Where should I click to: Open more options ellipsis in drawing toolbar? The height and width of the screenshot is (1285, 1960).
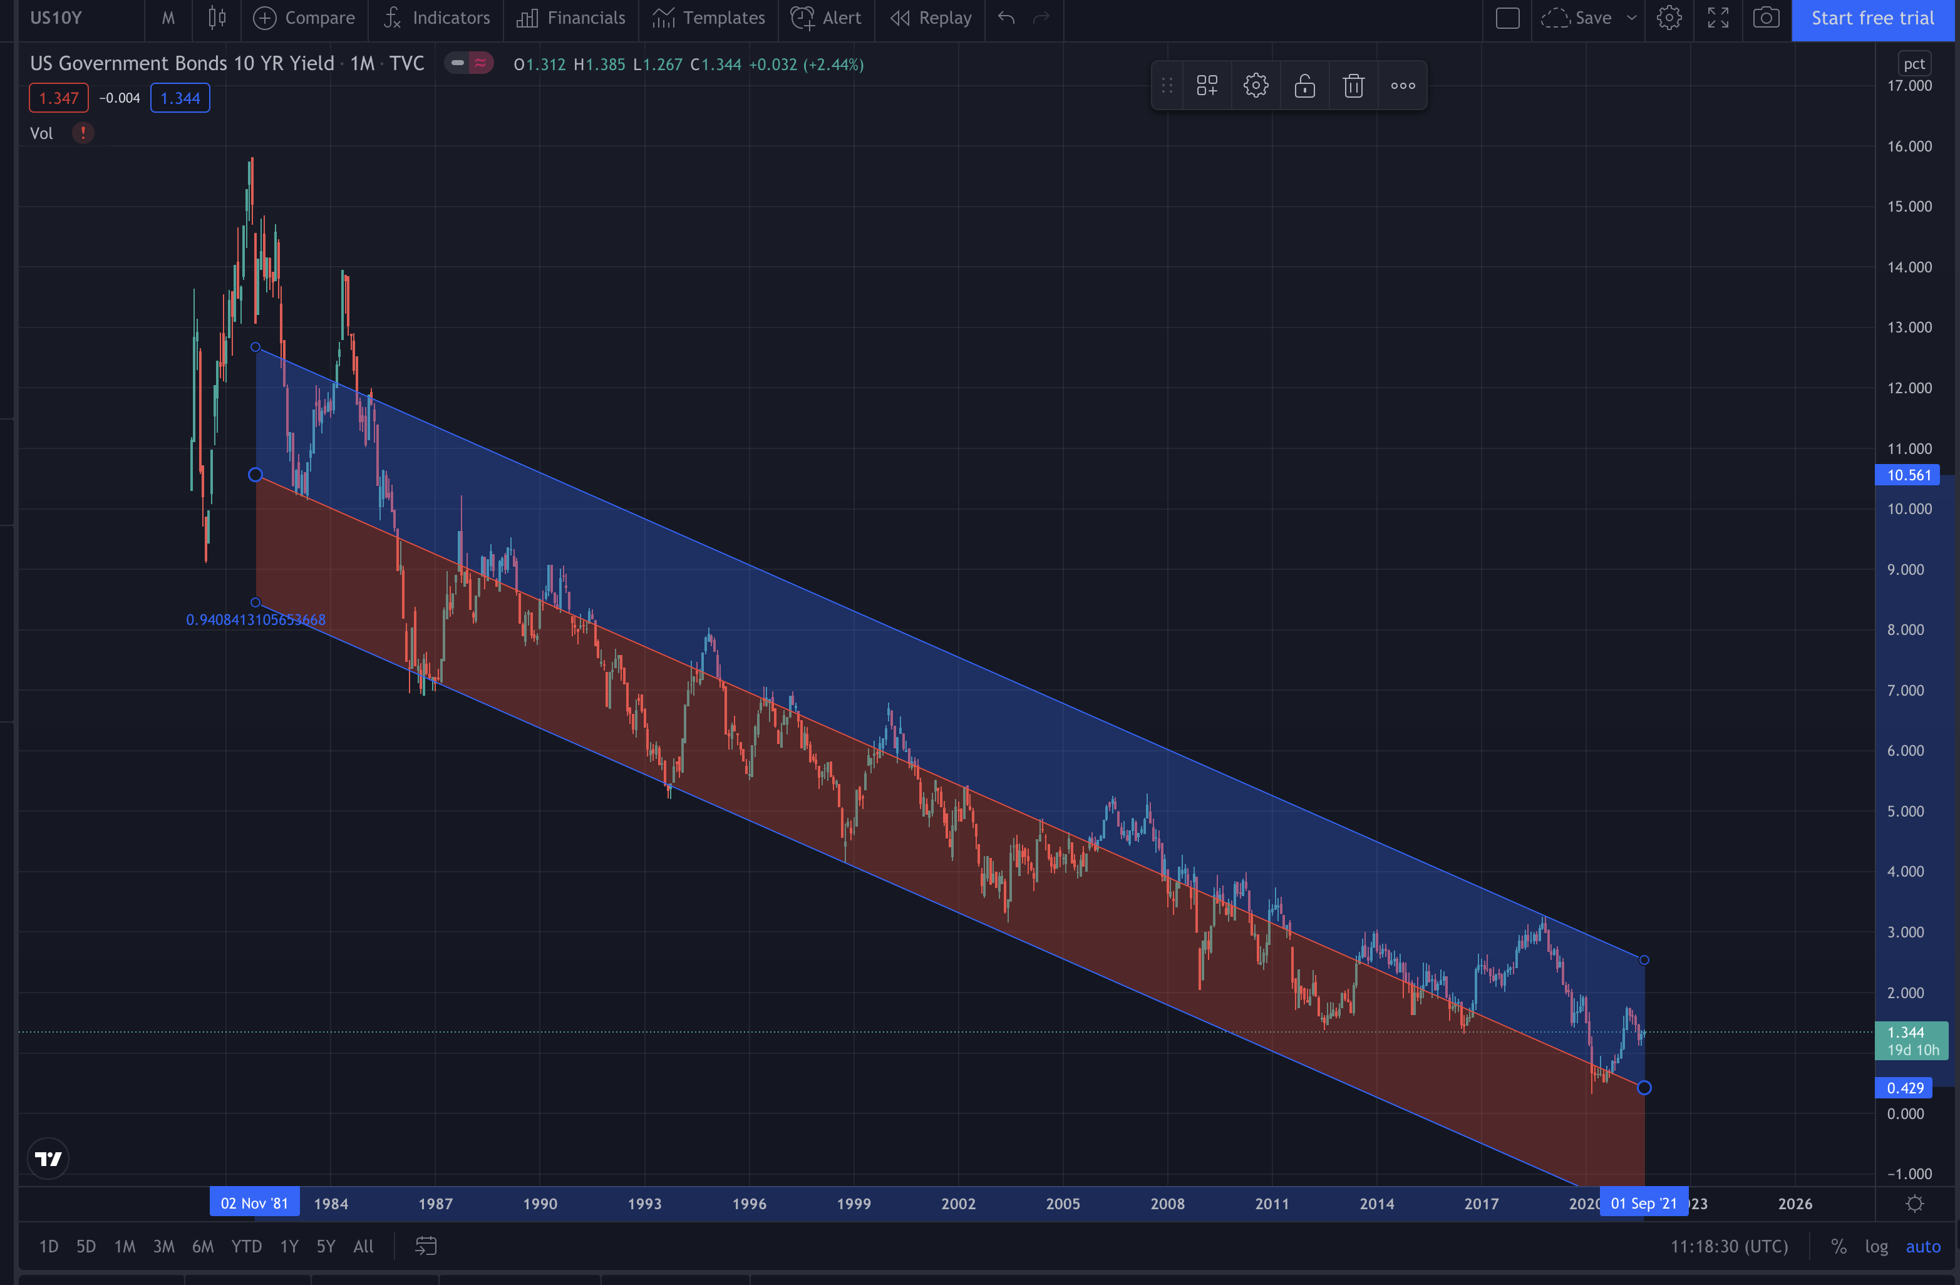pyautogui.click(x=1403, y=86)
